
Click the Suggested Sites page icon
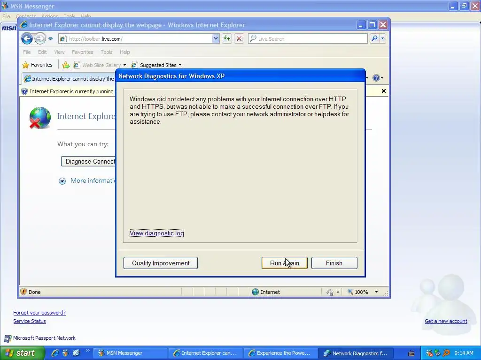click(134, 65)
